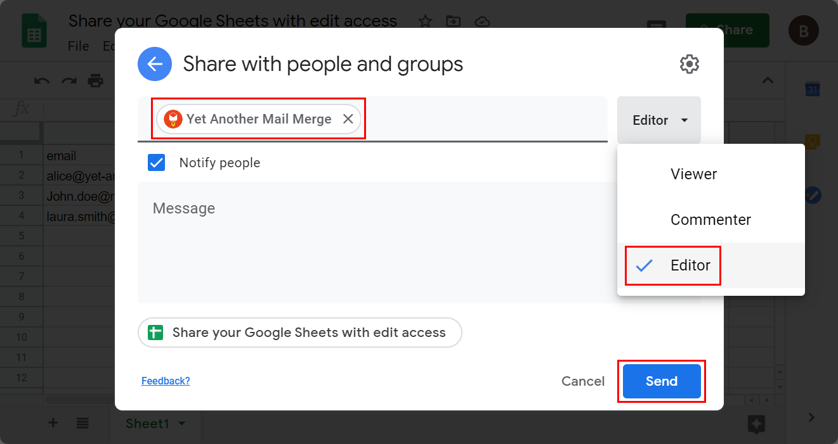Collapse the side panel with the chevron
Image resolution: width=838 pixels, height=444 pixels.
click(x=811, y=417)
